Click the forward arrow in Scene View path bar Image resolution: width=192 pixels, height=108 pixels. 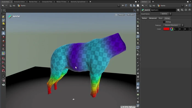[x=6, y=6]
